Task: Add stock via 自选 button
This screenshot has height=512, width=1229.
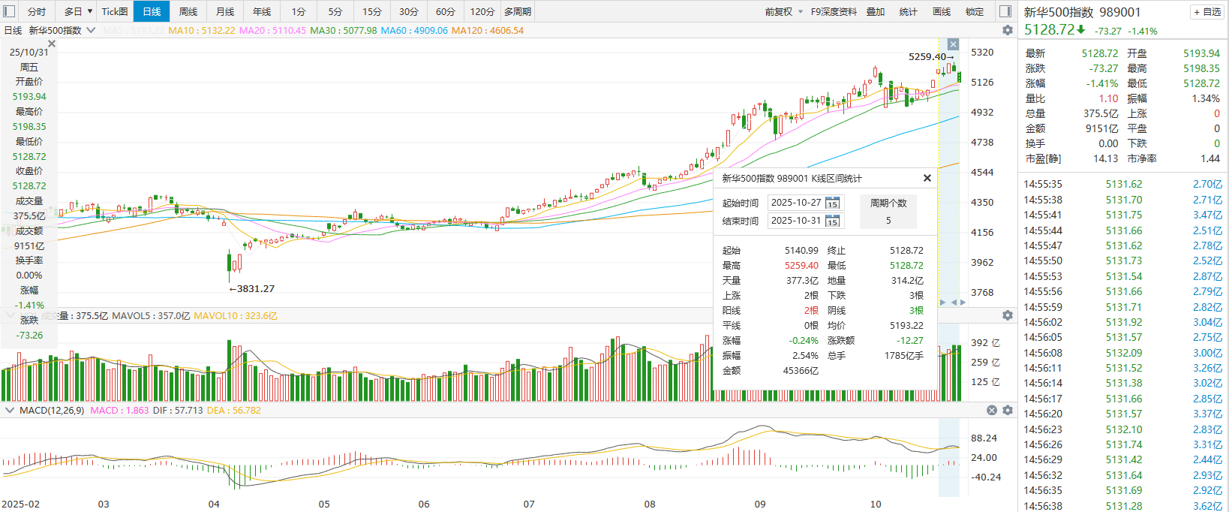Action: (x=1206, y=12)
